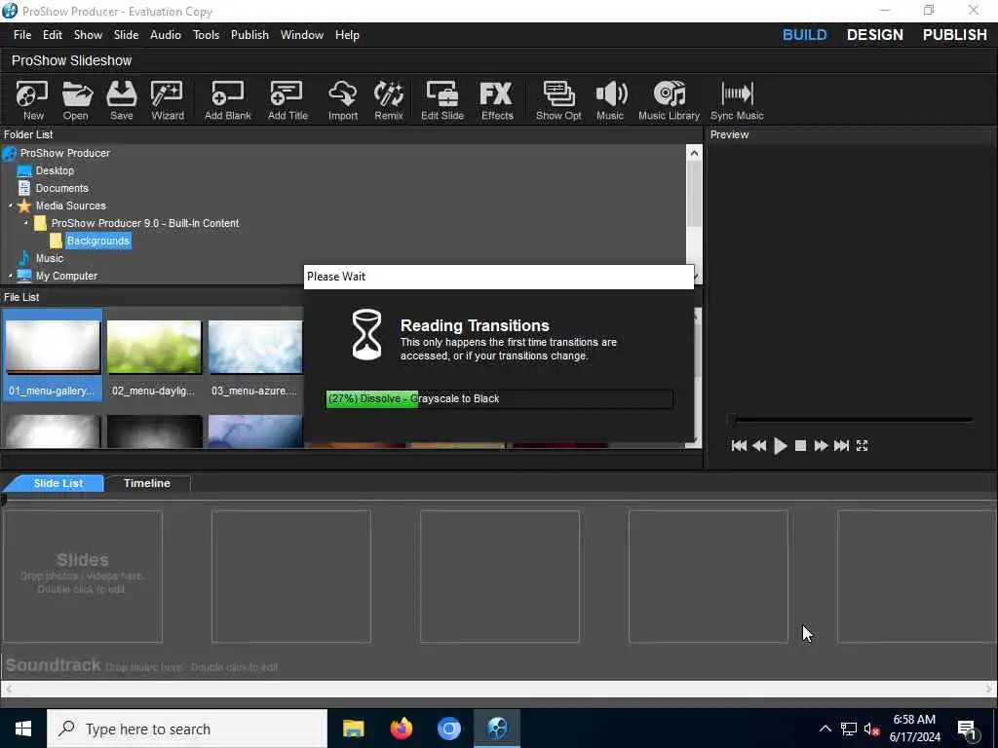Open the Edit Slide tool
The image size is (998, 748).
(x=442, y=100)
